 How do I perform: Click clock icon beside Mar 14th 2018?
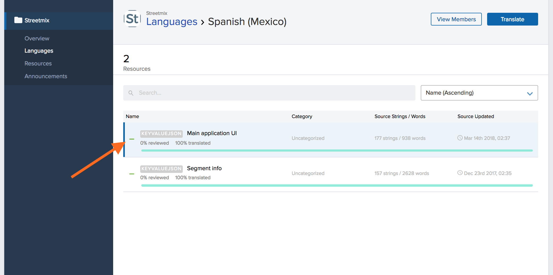click(460, 138)
